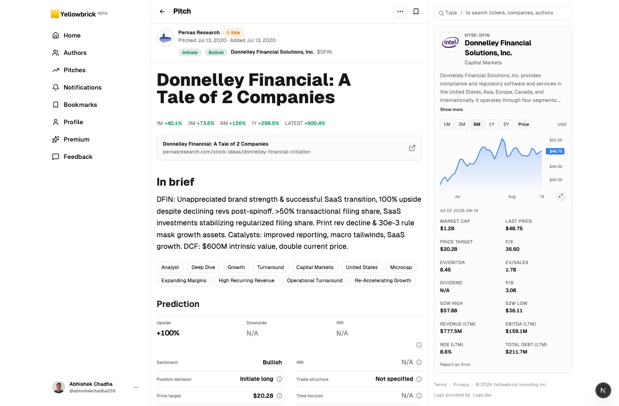Click info icon below Prediction IRR value

pos(419,345)
